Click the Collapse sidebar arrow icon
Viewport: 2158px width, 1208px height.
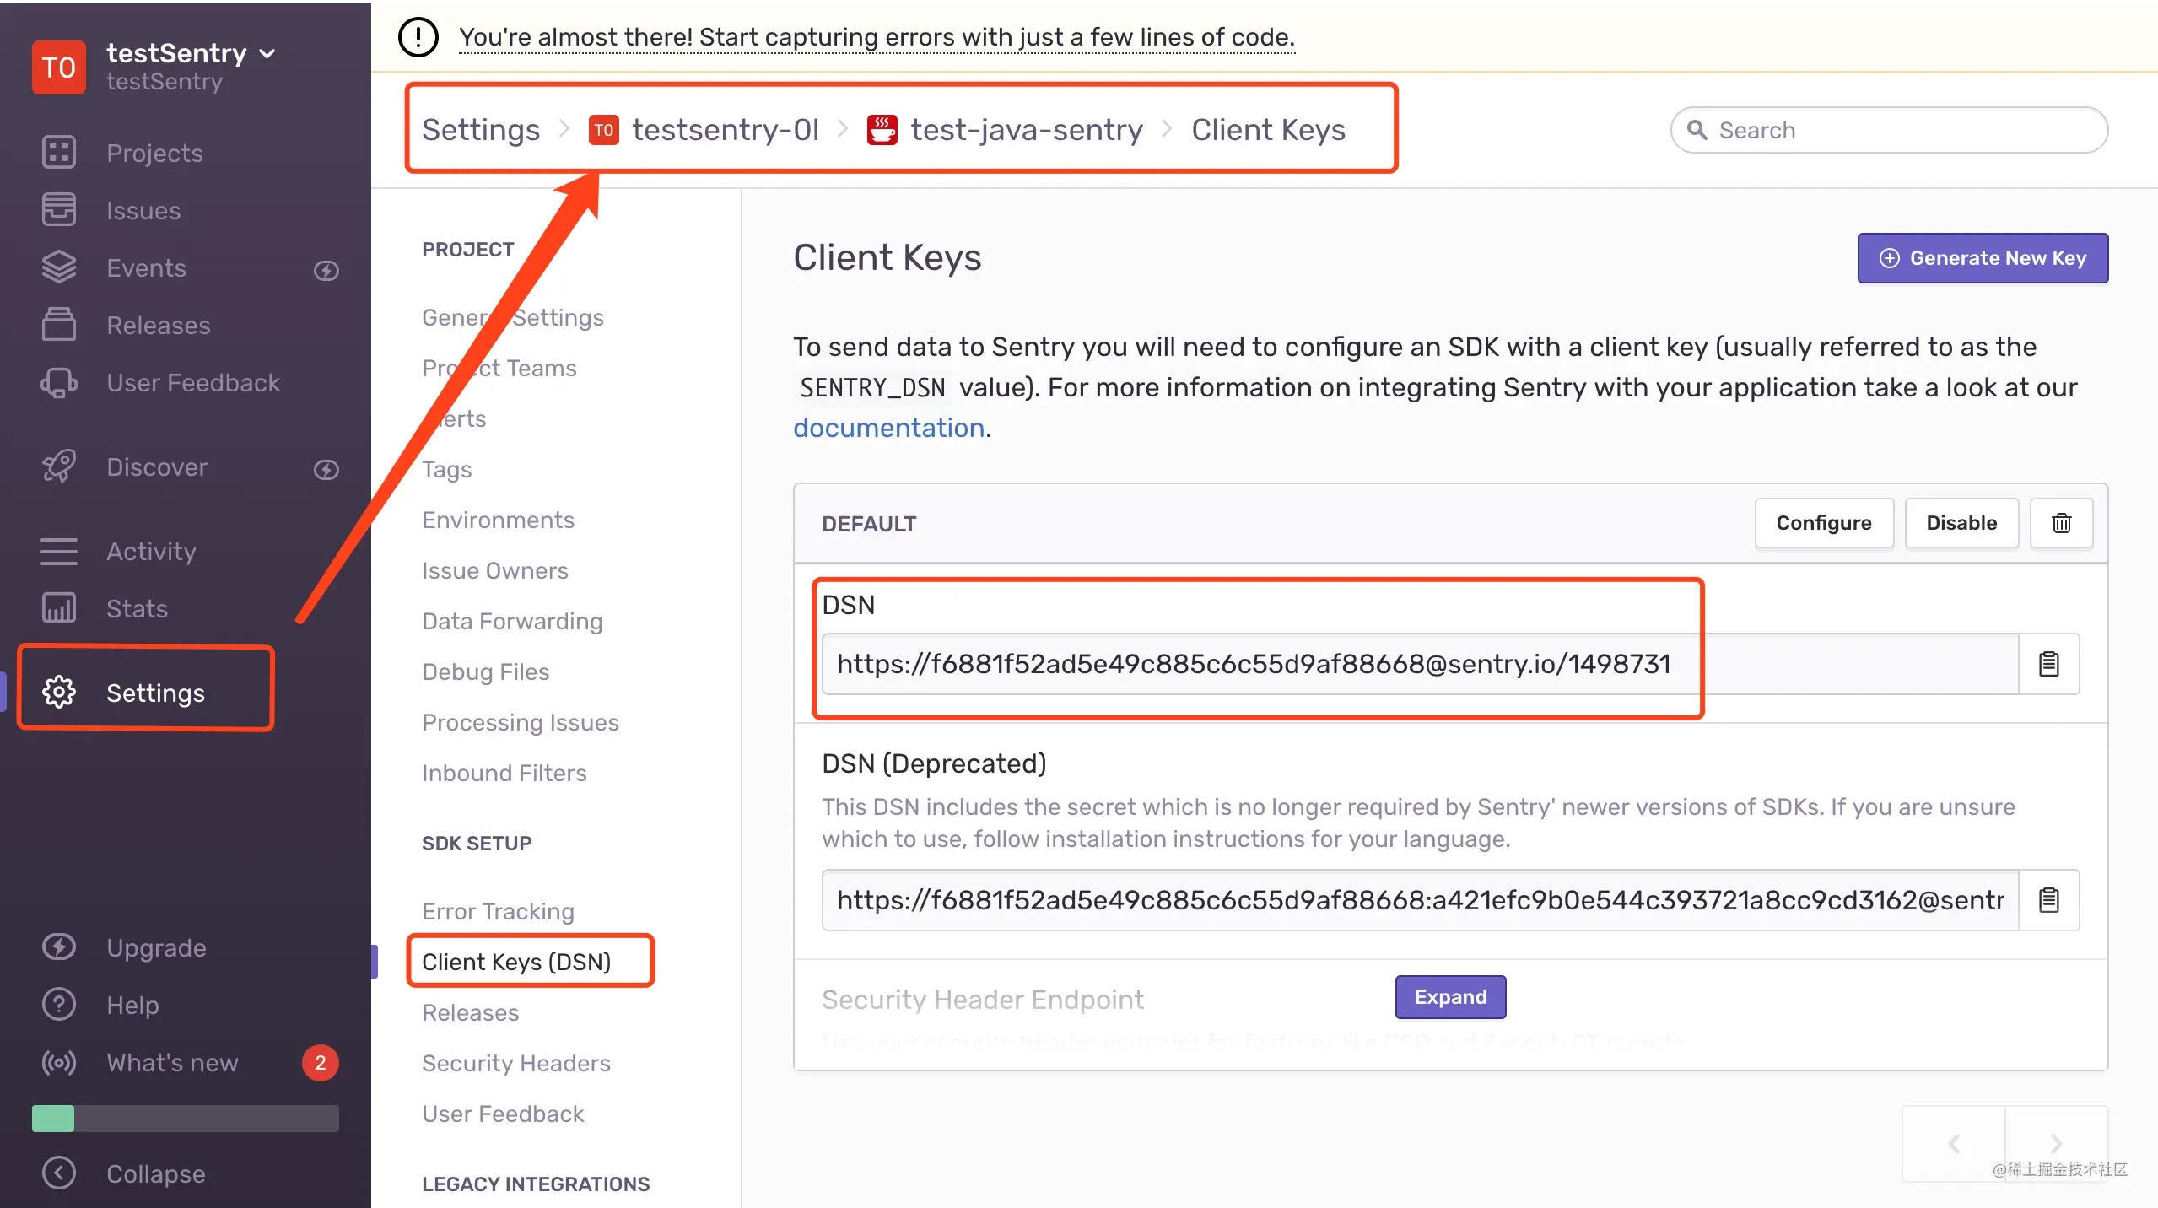pos(59,1173)
